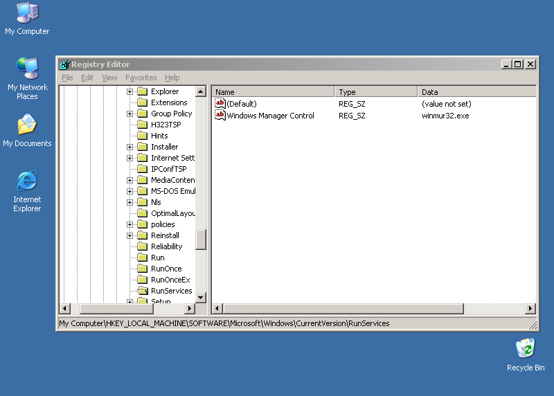Click the RunOnce key folder icon
Image resolution: width=554 pixels, height=396 pixels.
point(143,269)
